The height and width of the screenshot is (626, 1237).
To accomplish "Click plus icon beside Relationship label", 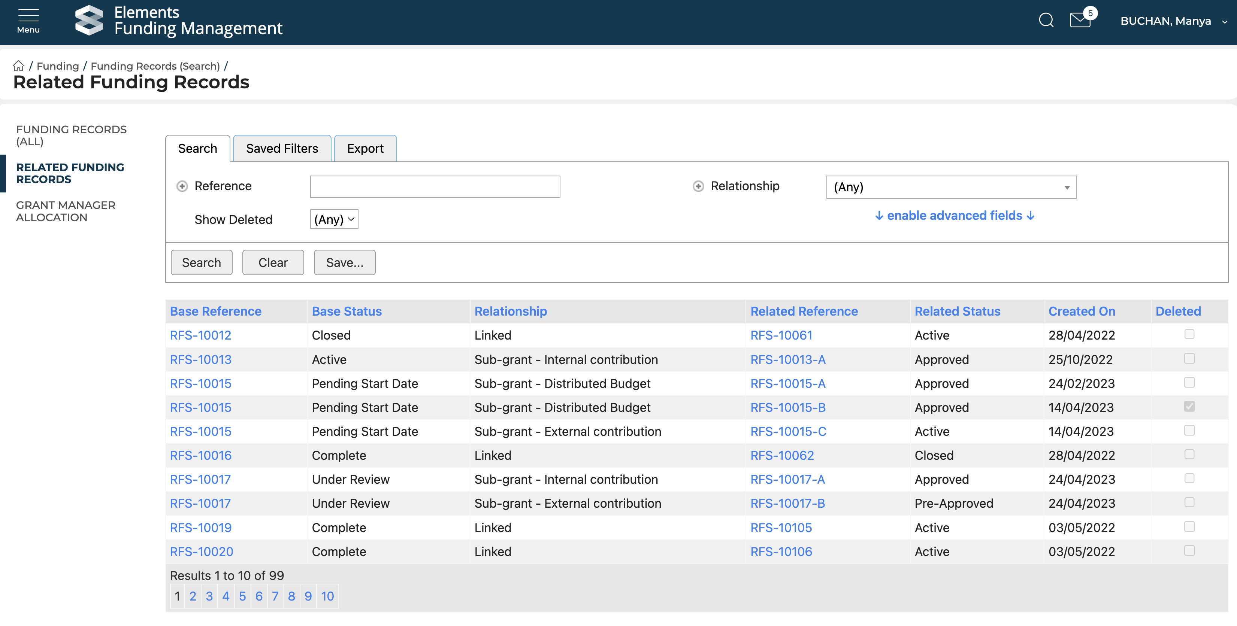I will 698,186.
